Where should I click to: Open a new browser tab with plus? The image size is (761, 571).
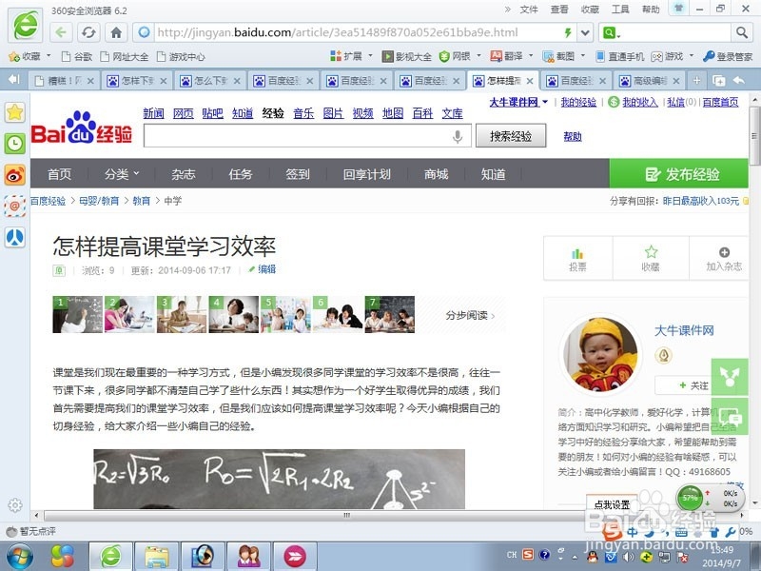tap(696, 81)
